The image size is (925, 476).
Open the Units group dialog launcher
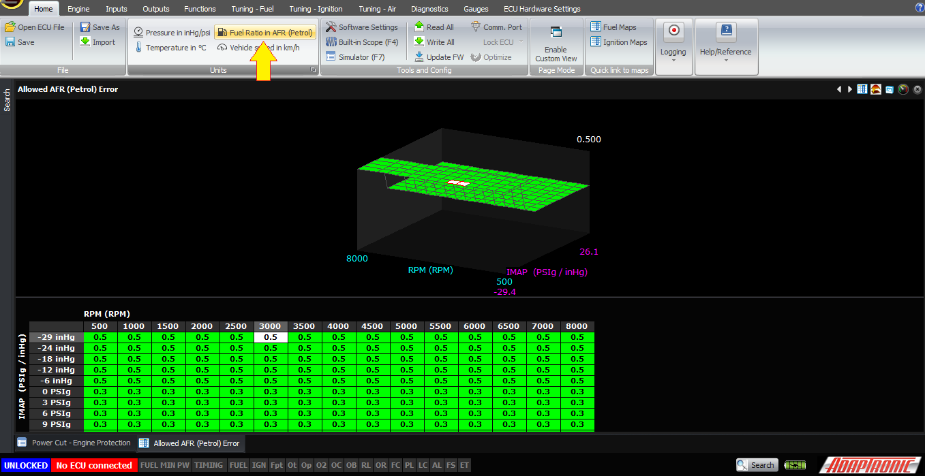point(313,70)
